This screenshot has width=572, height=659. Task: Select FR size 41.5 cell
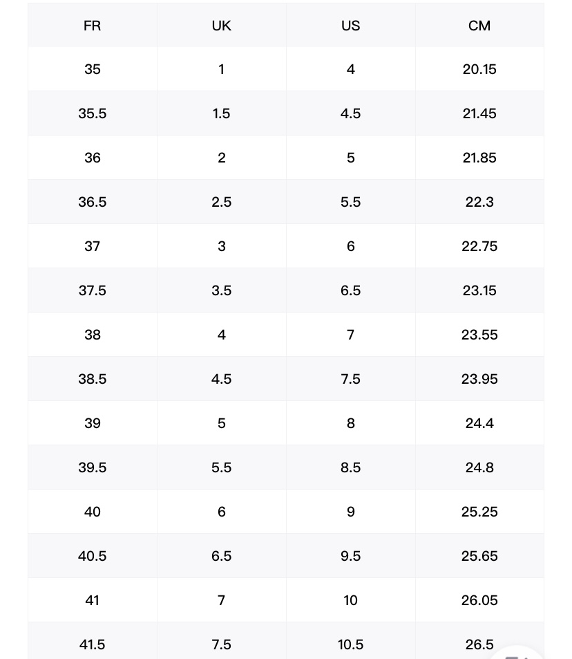(x=92, y=644)
